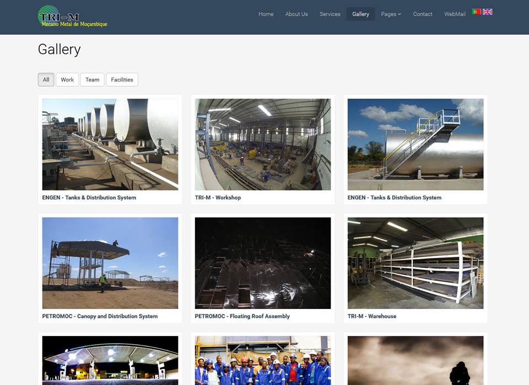
Task: Open the WebMail link
Action: pyautogui.click(x=455, y=14)
